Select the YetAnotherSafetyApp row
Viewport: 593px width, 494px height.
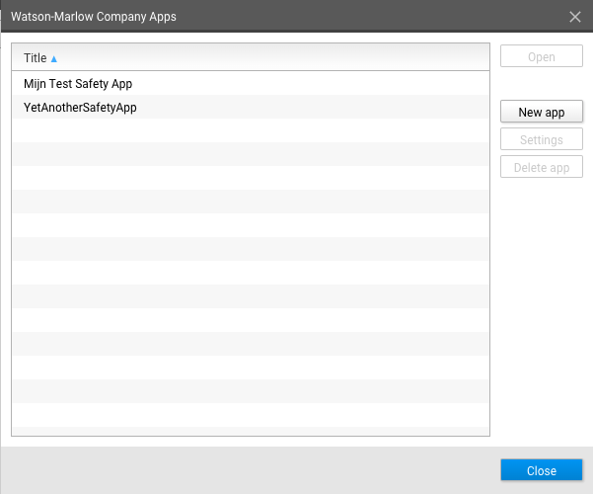click(x=251, y=108)
